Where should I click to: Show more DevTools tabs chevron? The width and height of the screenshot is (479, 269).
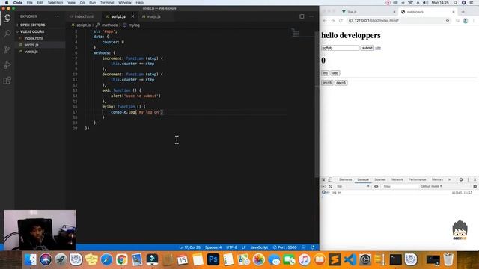coord(449,179)
